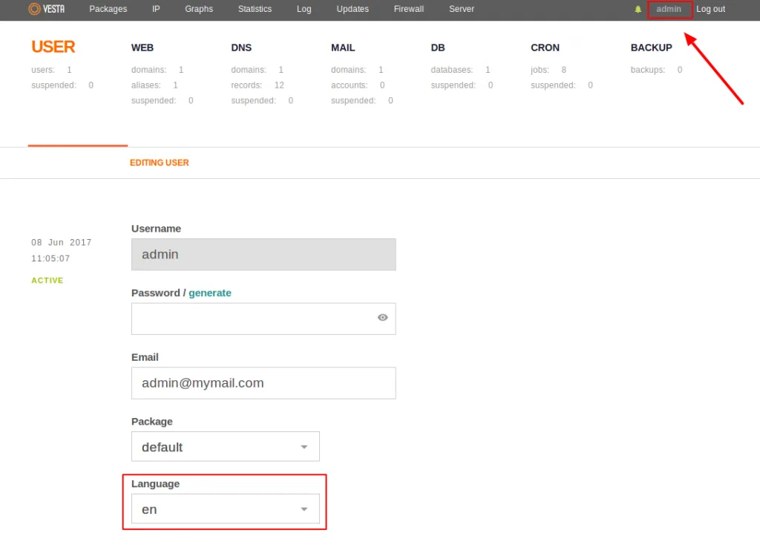Open the Log menu item
The height and width of the screenshot is (539, 760).
click(304, 9)
